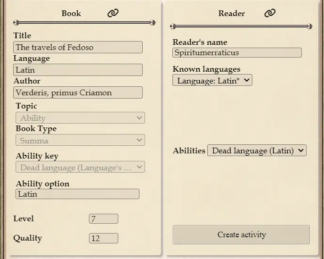
Task: Select the Ability option field containing Latin
Action: [78, 194]
